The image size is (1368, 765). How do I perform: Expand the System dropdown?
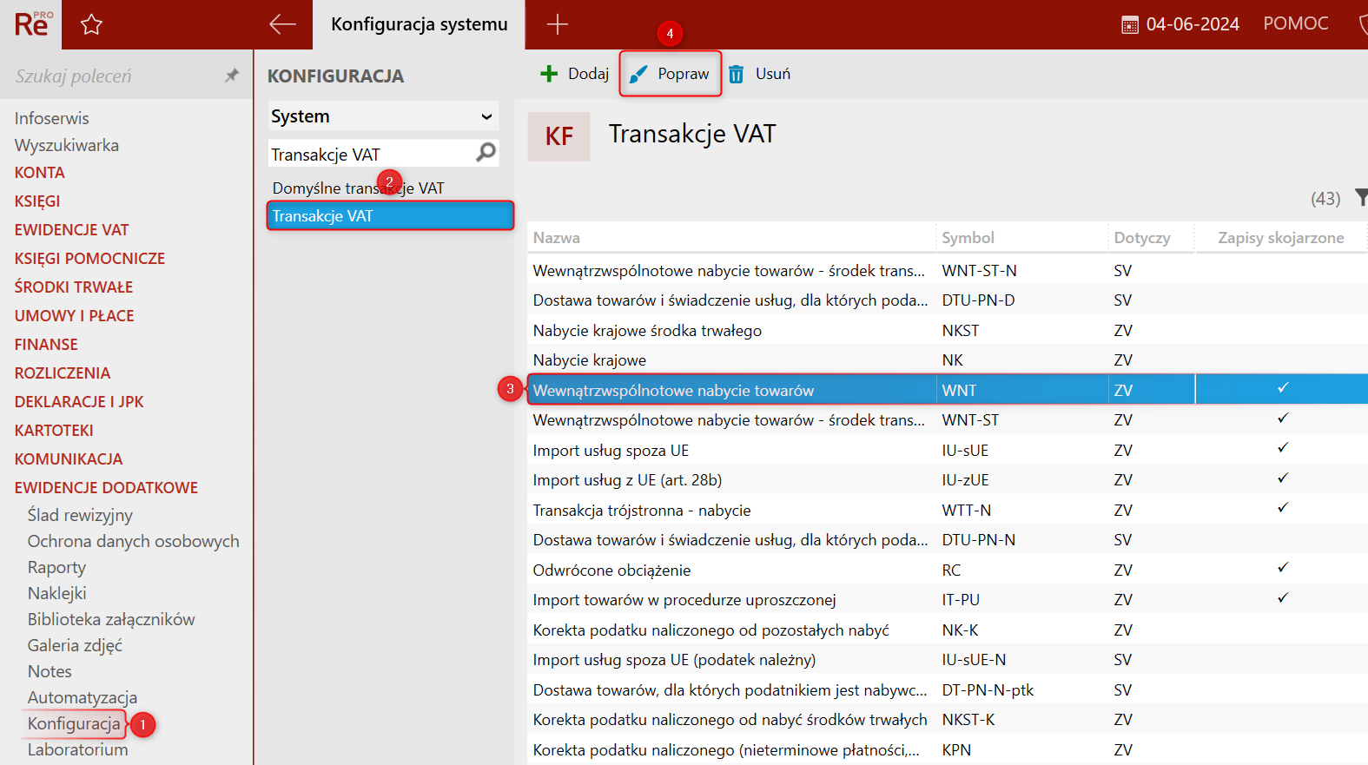(383, 116)
